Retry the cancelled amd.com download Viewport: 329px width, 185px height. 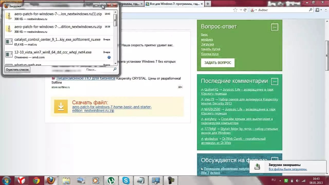point(109,57)
